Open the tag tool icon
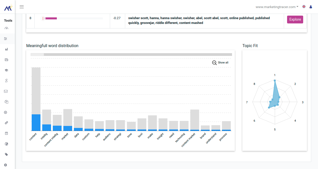Image resolution: width=318 pixels, height=169 pixels. point(7,154)
